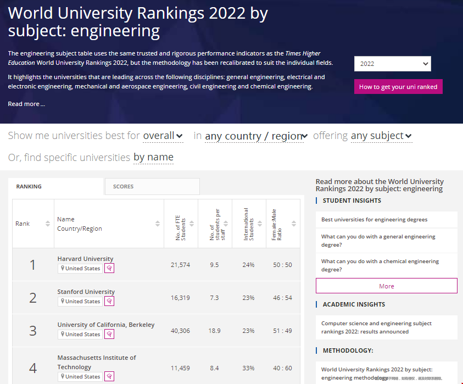Screen dimensions: 463x384
Task: Open the graduation cap icon beside Harvard University
Action: [x=109, y=268]
